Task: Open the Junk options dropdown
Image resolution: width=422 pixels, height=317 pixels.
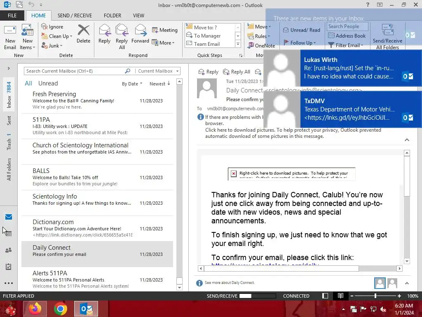Action: (52, 45)
